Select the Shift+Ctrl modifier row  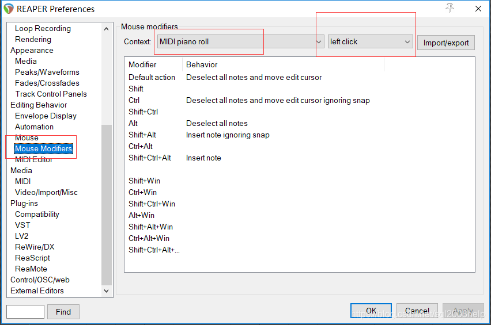pos(299,112)
